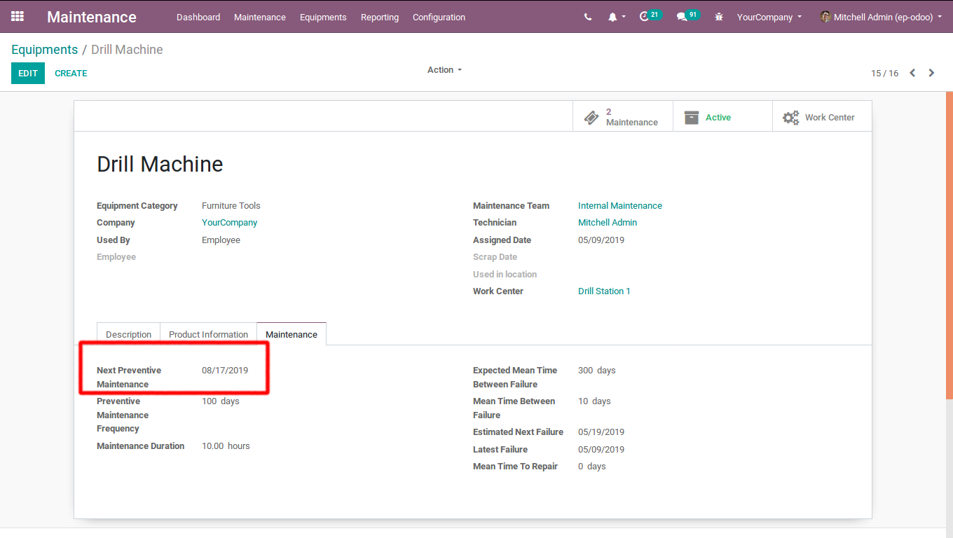Click the 15 / 16 pager counter

[884, 74]
